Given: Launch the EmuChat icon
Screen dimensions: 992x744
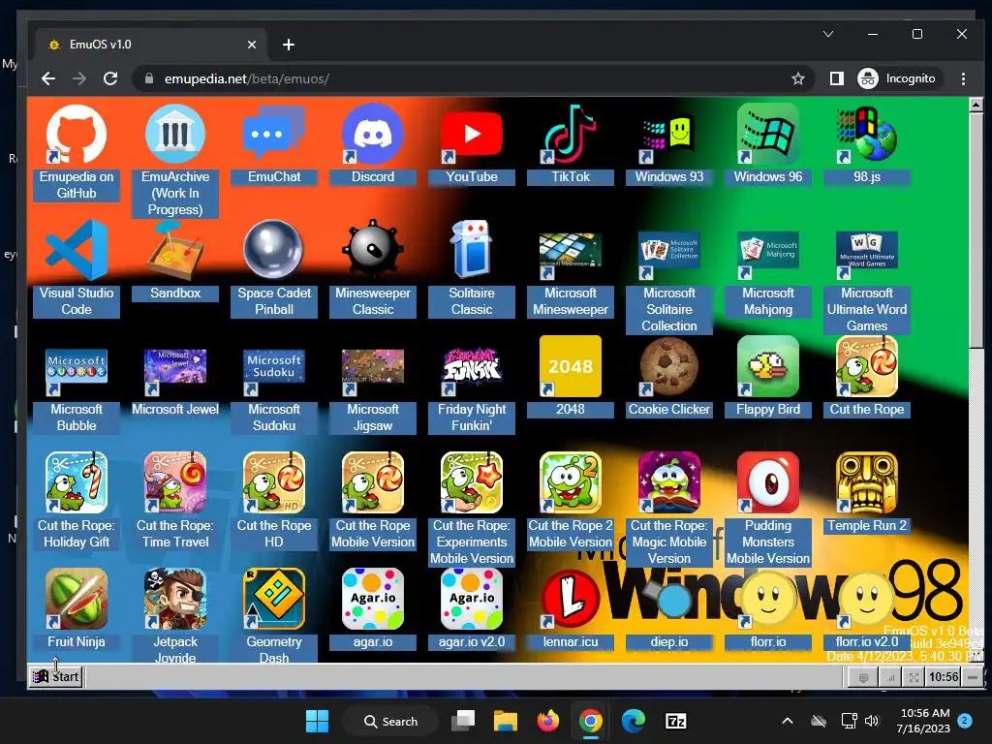Looking at the screenshot, I should pyautogui.click(x=274, y=134).
